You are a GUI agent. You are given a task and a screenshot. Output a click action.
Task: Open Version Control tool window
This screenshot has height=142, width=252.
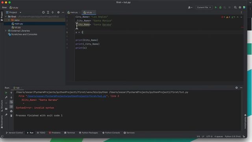(x=14, y=133)
